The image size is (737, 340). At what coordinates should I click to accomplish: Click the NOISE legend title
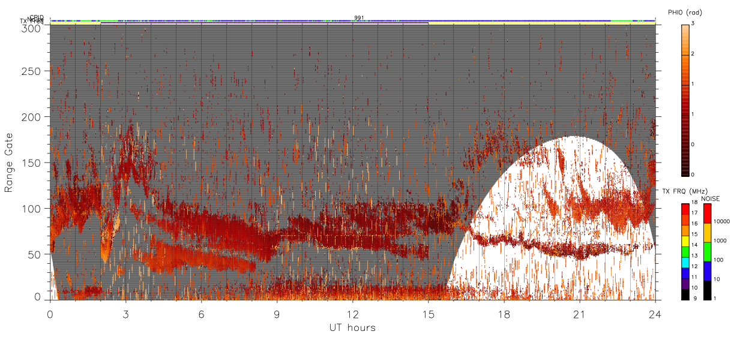point(711,198)
